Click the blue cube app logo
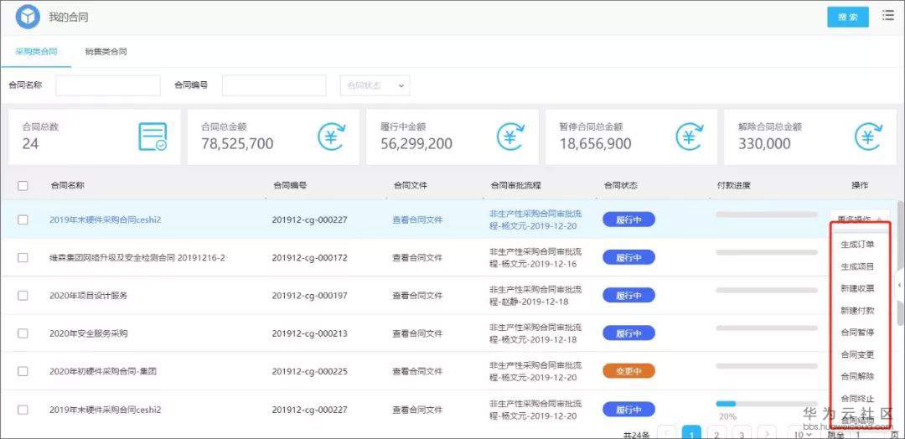This screenshot has height=439, width=905. click(x=27, y=17)
